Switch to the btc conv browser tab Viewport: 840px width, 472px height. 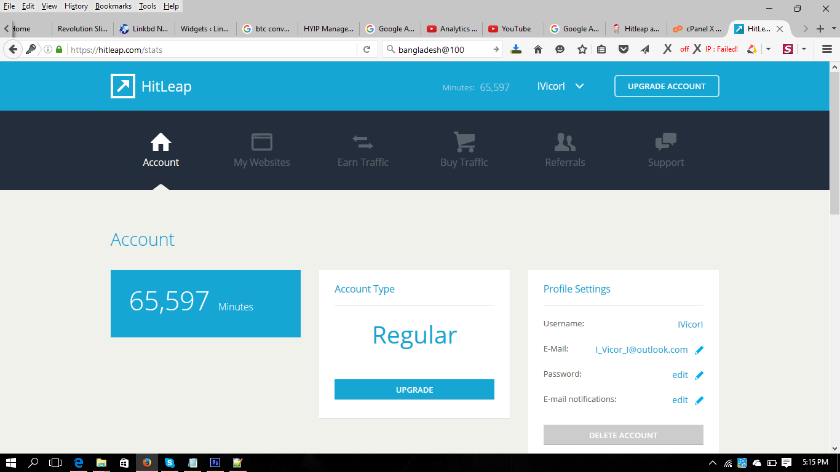(x=267, y=29)
